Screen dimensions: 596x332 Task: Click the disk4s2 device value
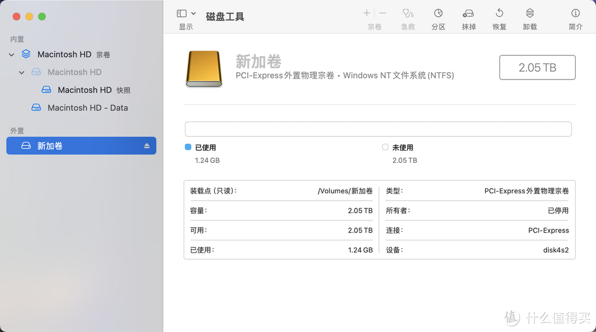tap(556, 250)
